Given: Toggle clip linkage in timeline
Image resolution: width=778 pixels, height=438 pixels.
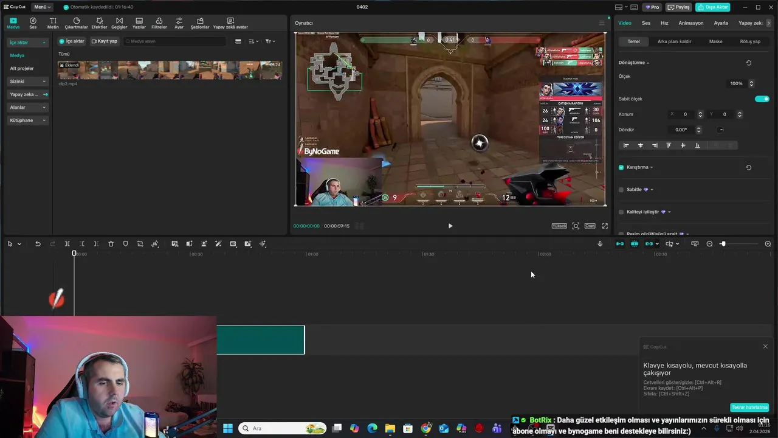Looking at the screenshot, I should pos(649,244).
